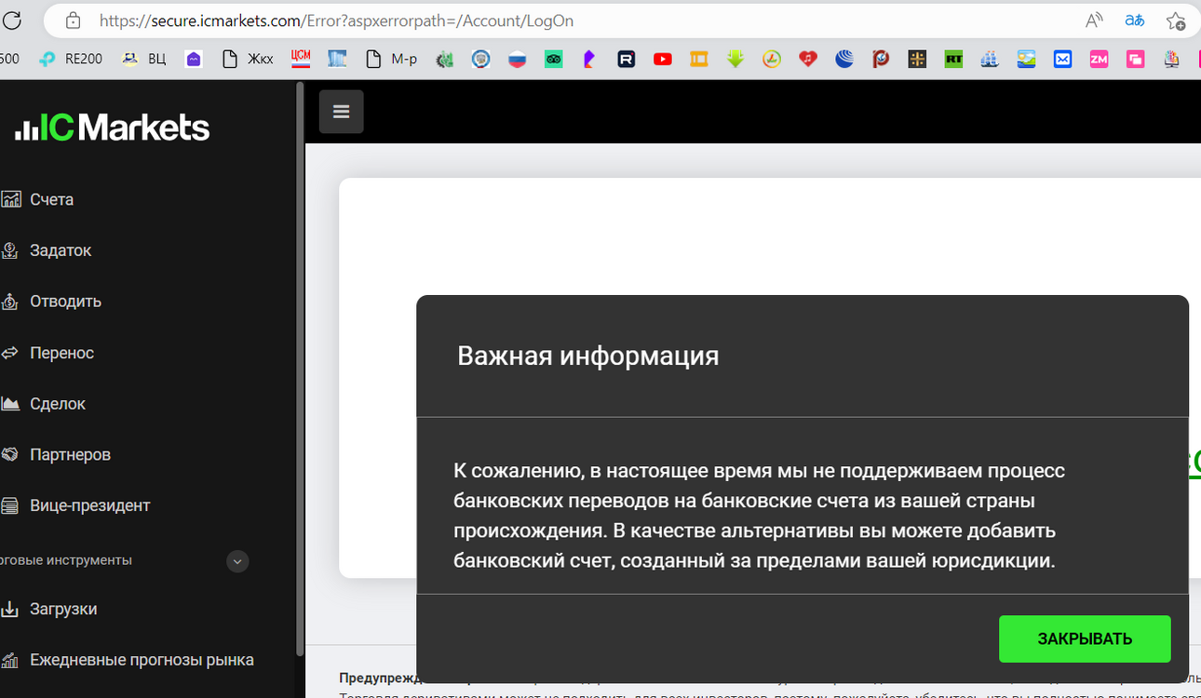Open the Read aloud icon in the address bar
This screenshot has width=1201, height=698.
coord(1094,20)
